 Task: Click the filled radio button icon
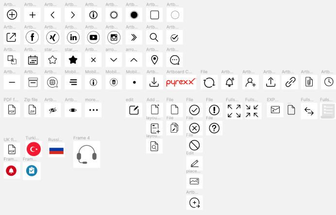[134, 15]
